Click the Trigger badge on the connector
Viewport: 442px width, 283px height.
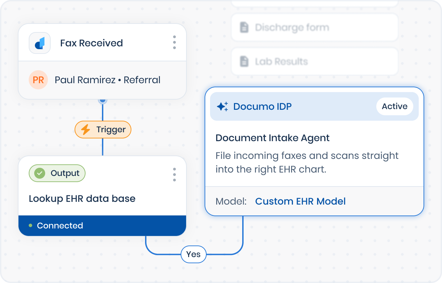tap(103, 130)
